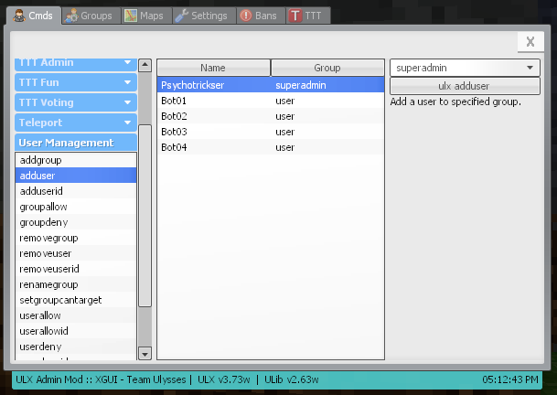Choose the groupallow command
This screenshot has height=395, width=557.
pyautogui.click(x=76, y=207)
